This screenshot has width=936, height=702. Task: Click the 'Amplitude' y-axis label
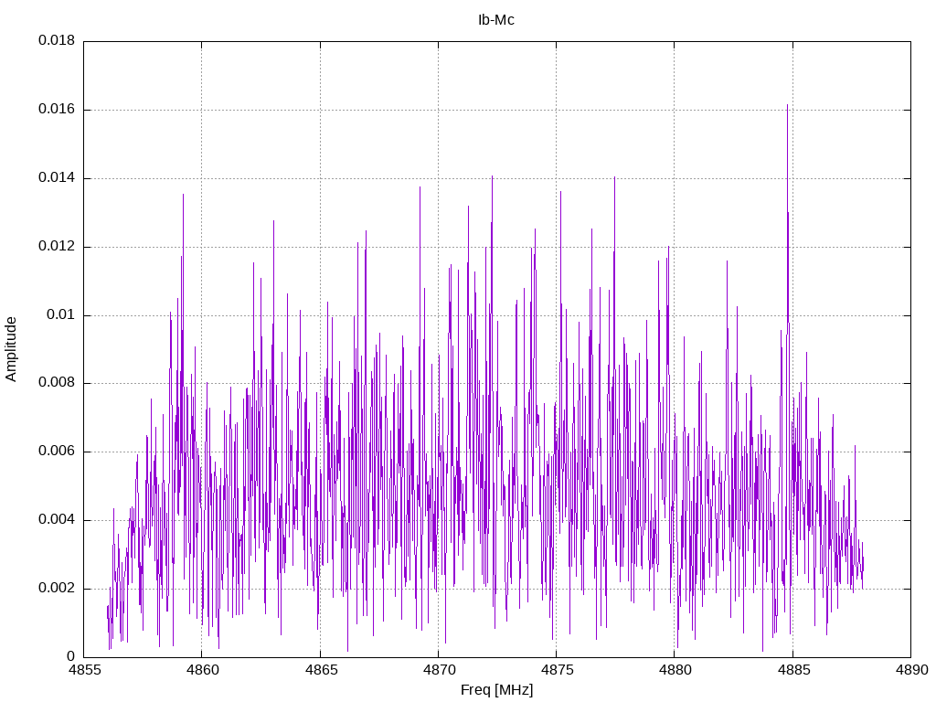click(11, 349)
